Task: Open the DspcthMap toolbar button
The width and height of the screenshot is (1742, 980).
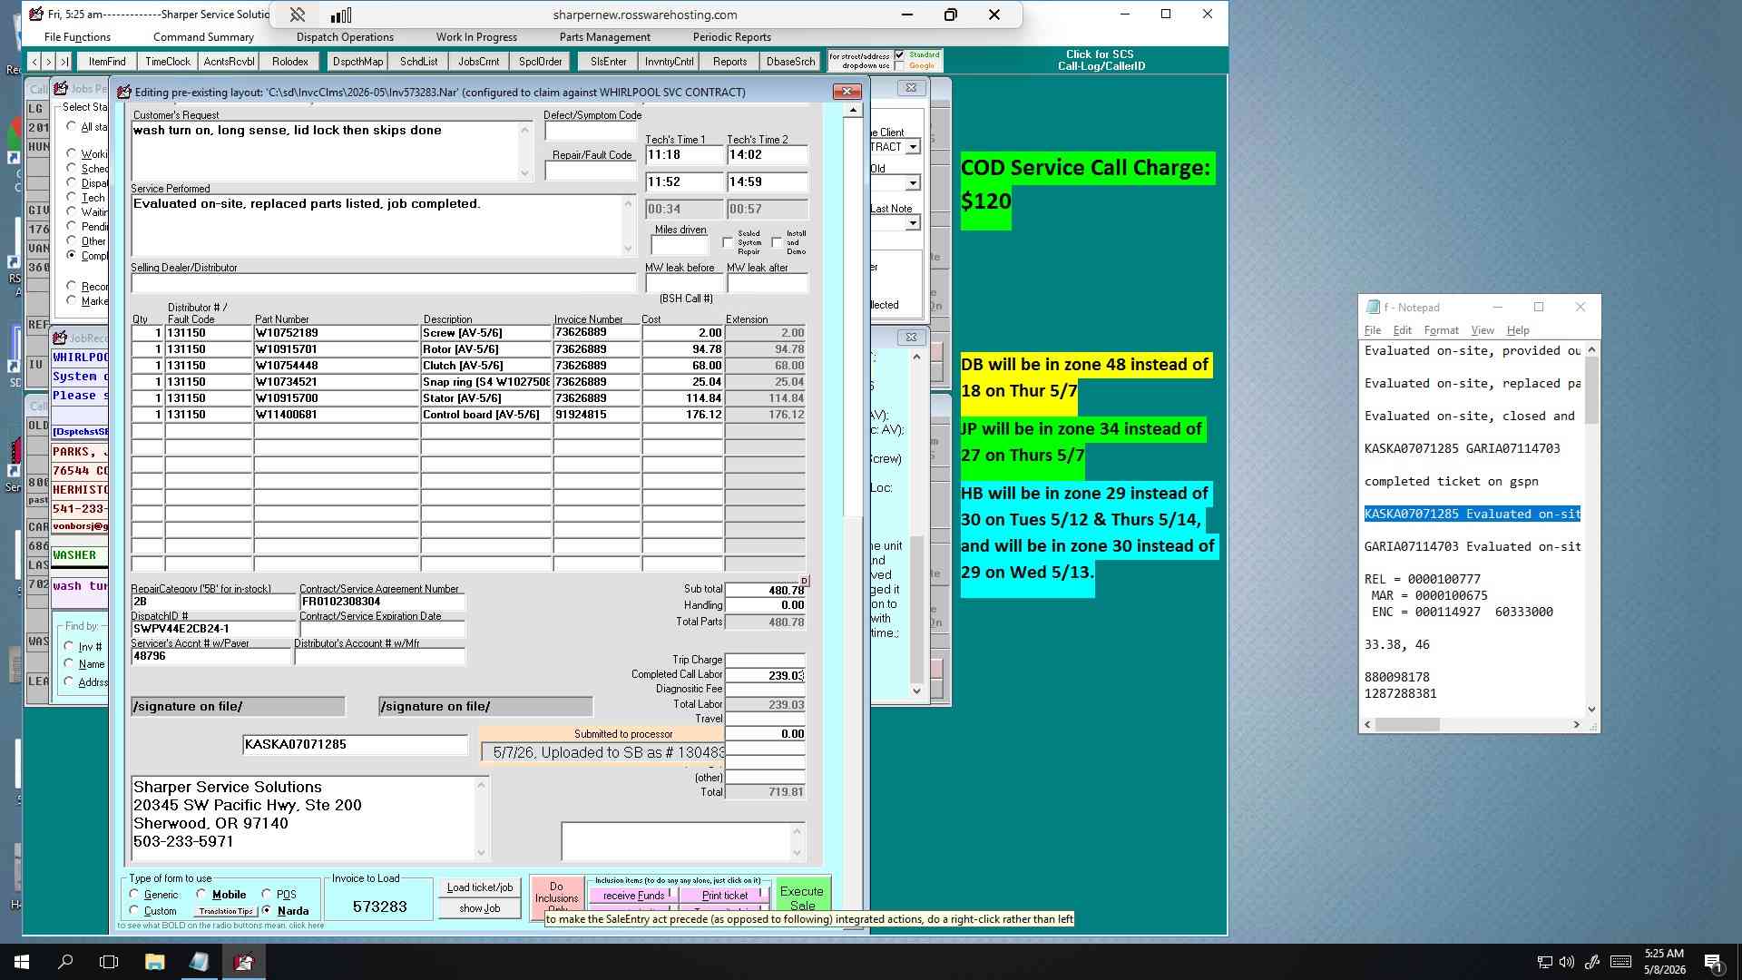Action: [357, 62]
